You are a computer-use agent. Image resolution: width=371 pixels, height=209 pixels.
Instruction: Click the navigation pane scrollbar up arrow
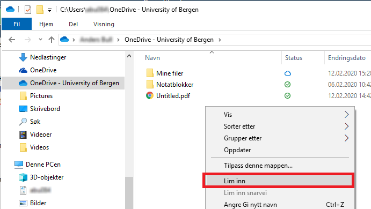(x=129, y=56)
